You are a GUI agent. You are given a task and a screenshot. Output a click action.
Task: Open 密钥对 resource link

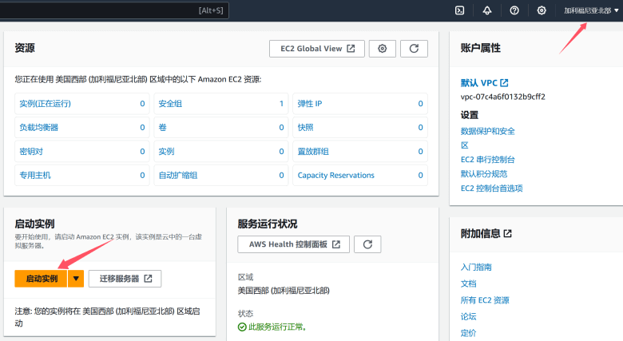(31, 152)
